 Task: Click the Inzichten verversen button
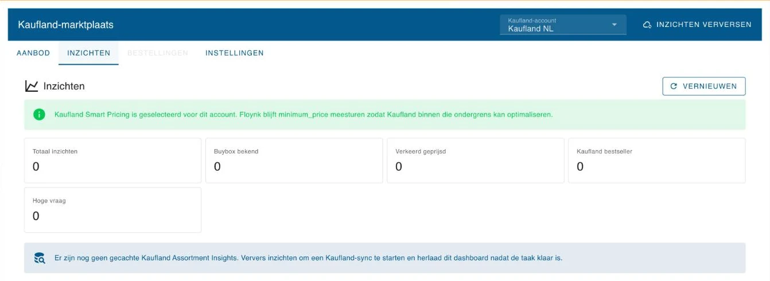(x=697, y=25)
